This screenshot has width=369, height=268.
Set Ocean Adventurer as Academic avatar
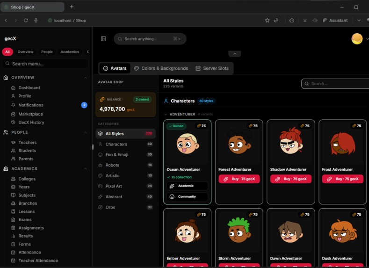pyautogui.click(x=188, y=186)
